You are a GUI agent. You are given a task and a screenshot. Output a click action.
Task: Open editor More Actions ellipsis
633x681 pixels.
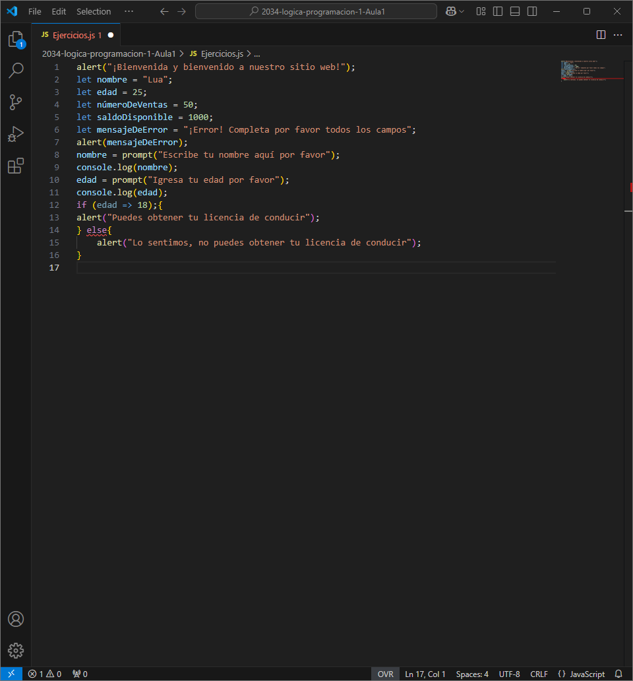pyautogui.click(x=618, y=35)
